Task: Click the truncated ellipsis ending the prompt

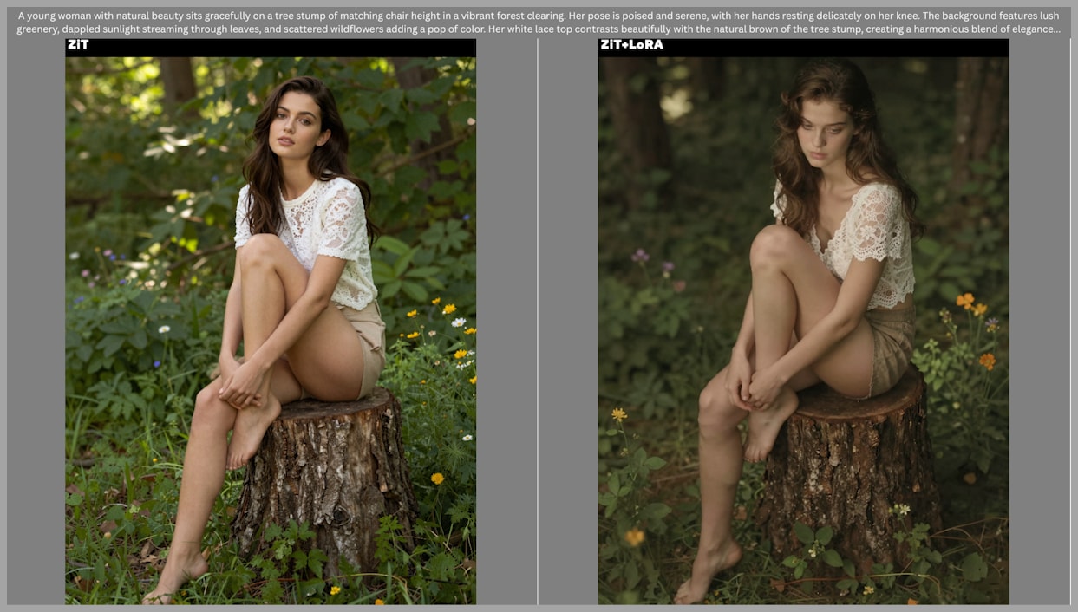Action: pyautogui.click(x=1055, y=29)
